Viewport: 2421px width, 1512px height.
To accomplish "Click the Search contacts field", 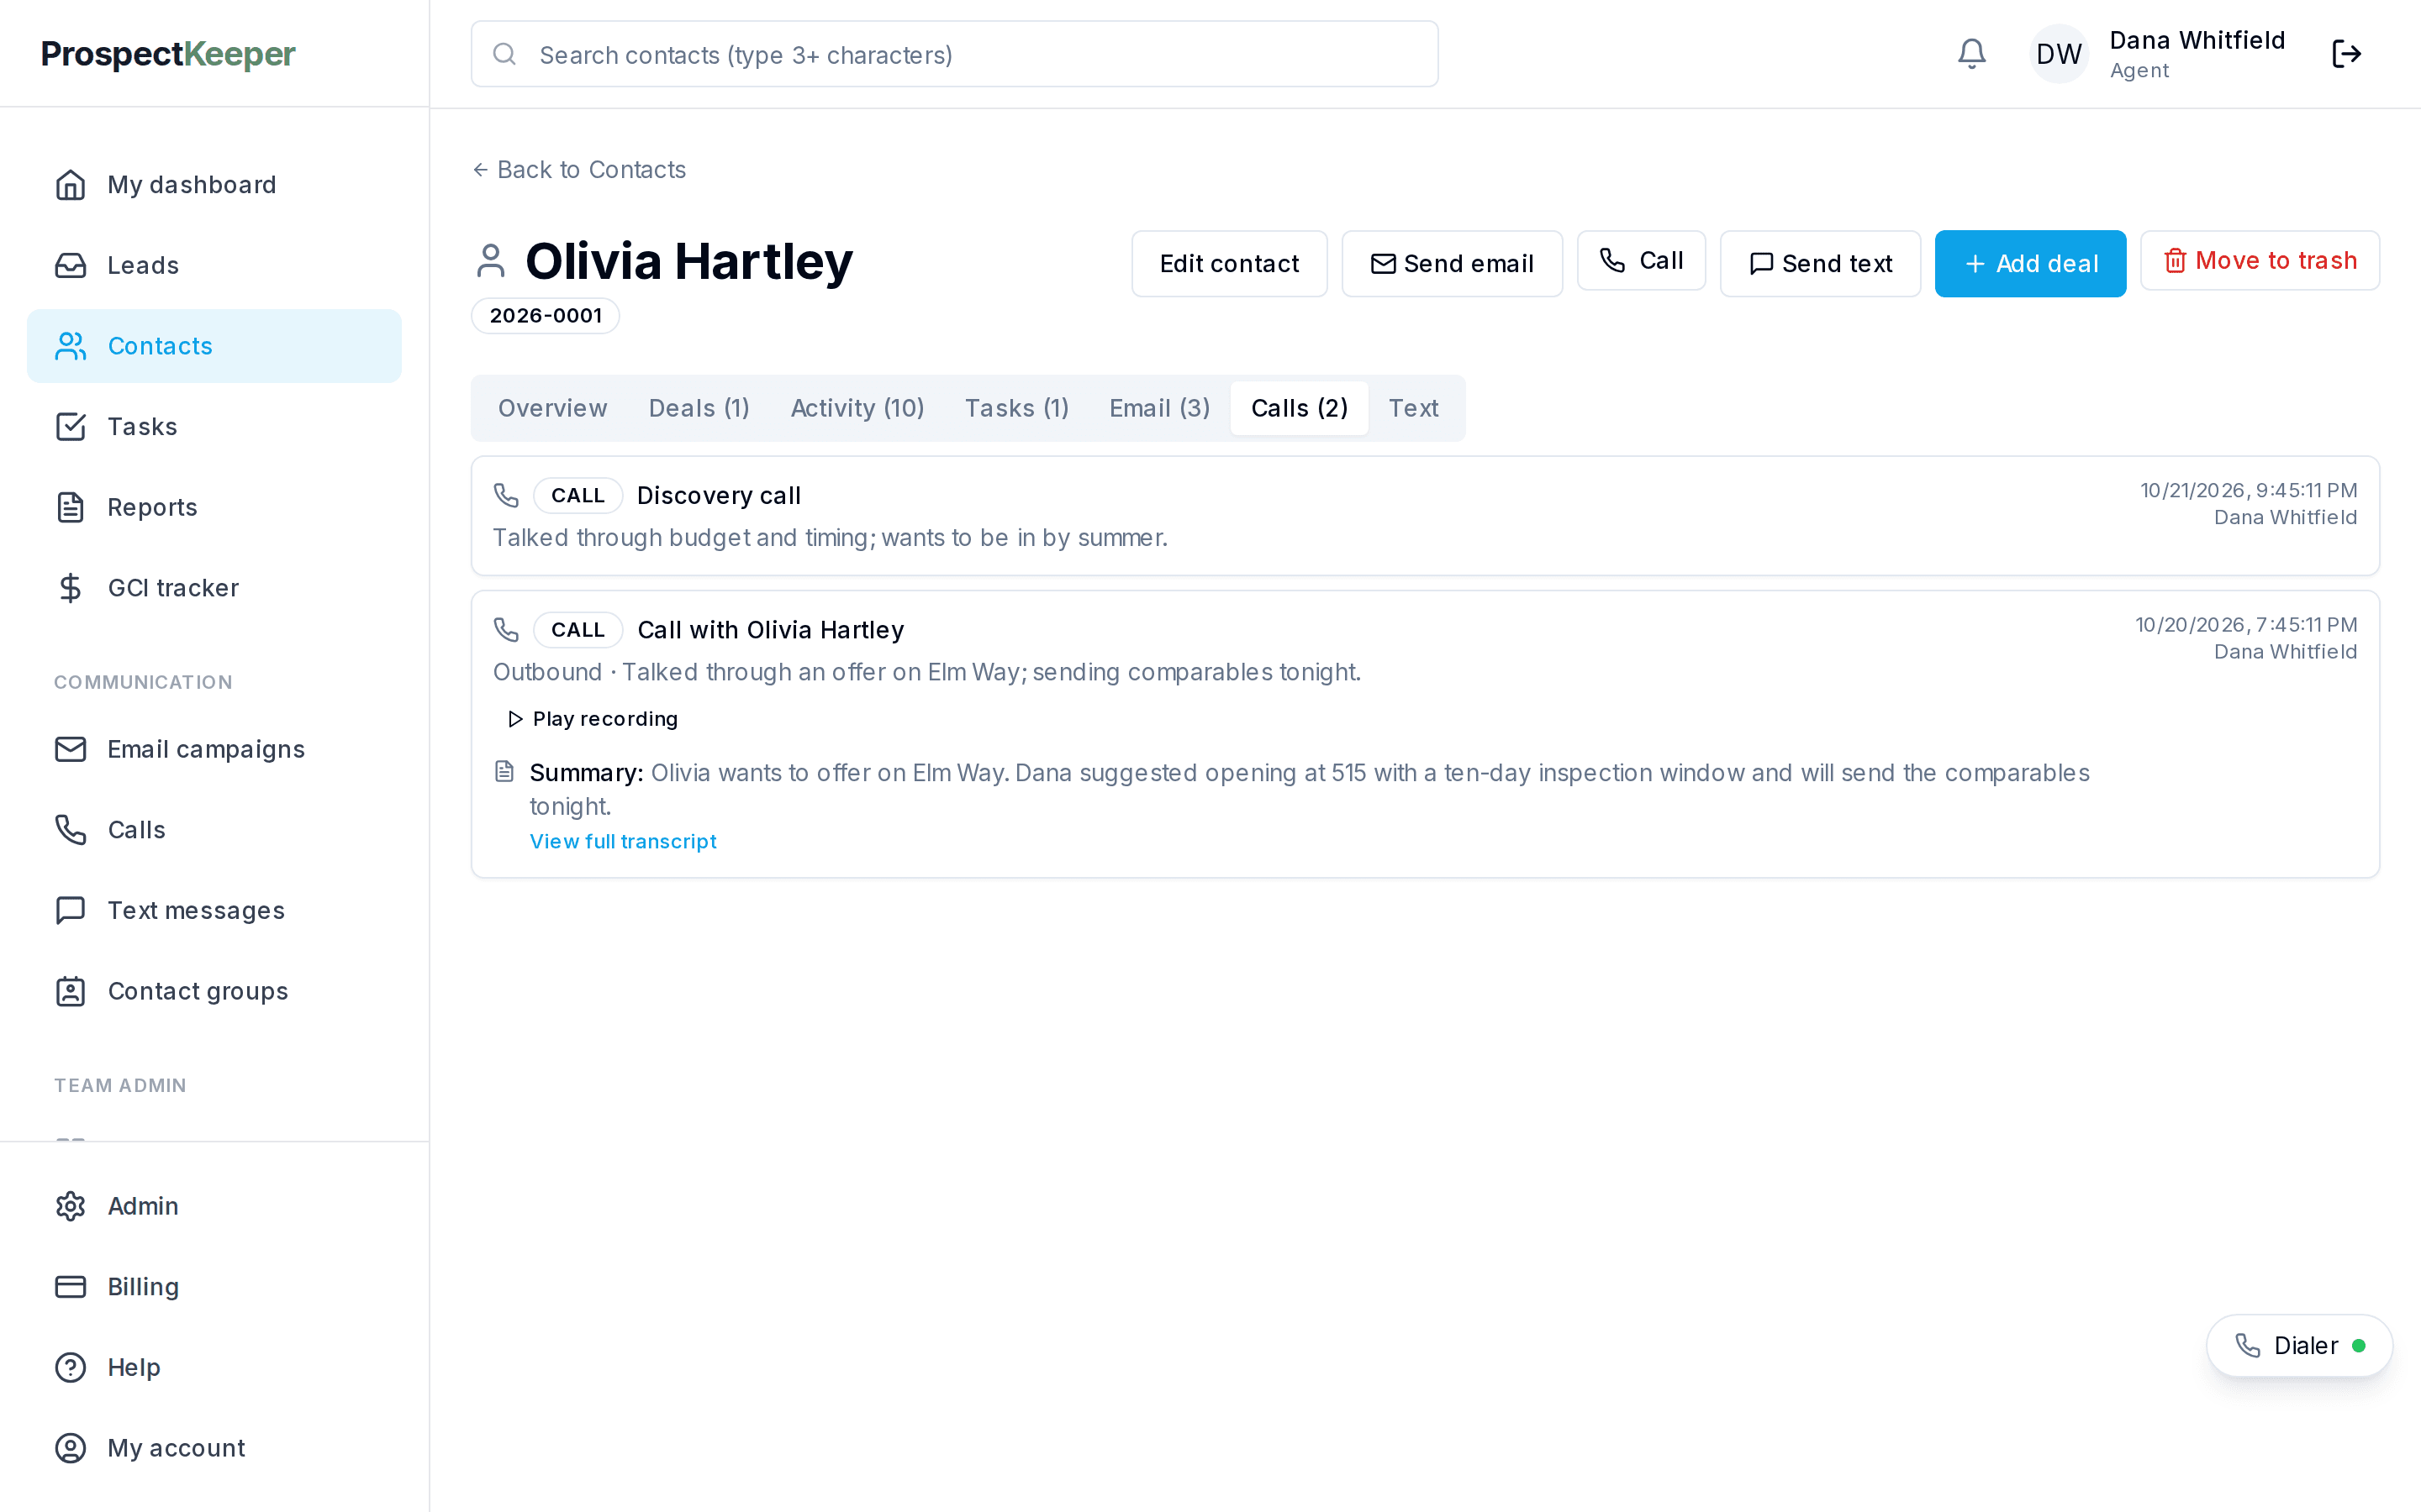I will pos(954,54).
